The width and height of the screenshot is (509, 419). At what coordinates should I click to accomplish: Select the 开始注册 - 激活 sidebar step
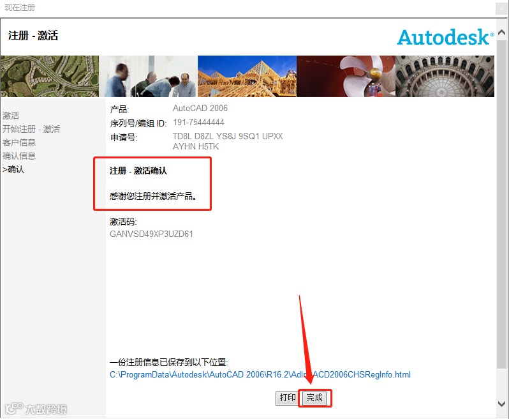click(31, 129)
